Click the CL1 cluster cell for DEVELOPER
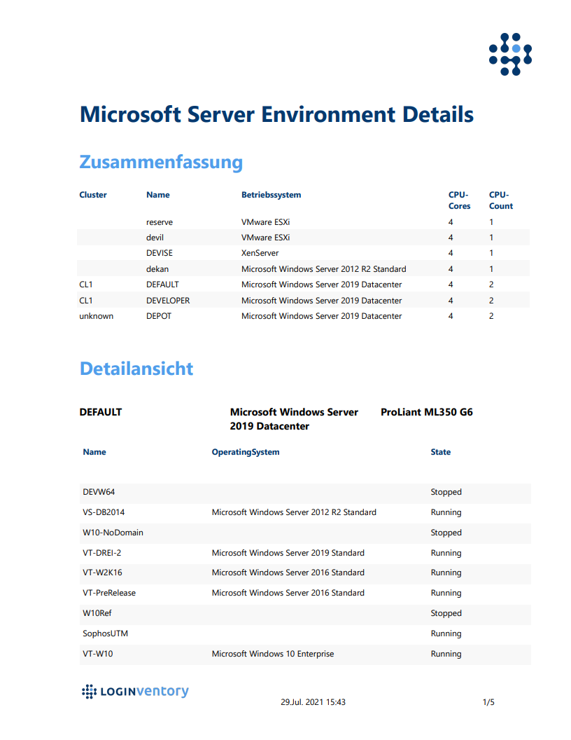The height and width of the screenshot is (740, 571). tap(86, 301)
